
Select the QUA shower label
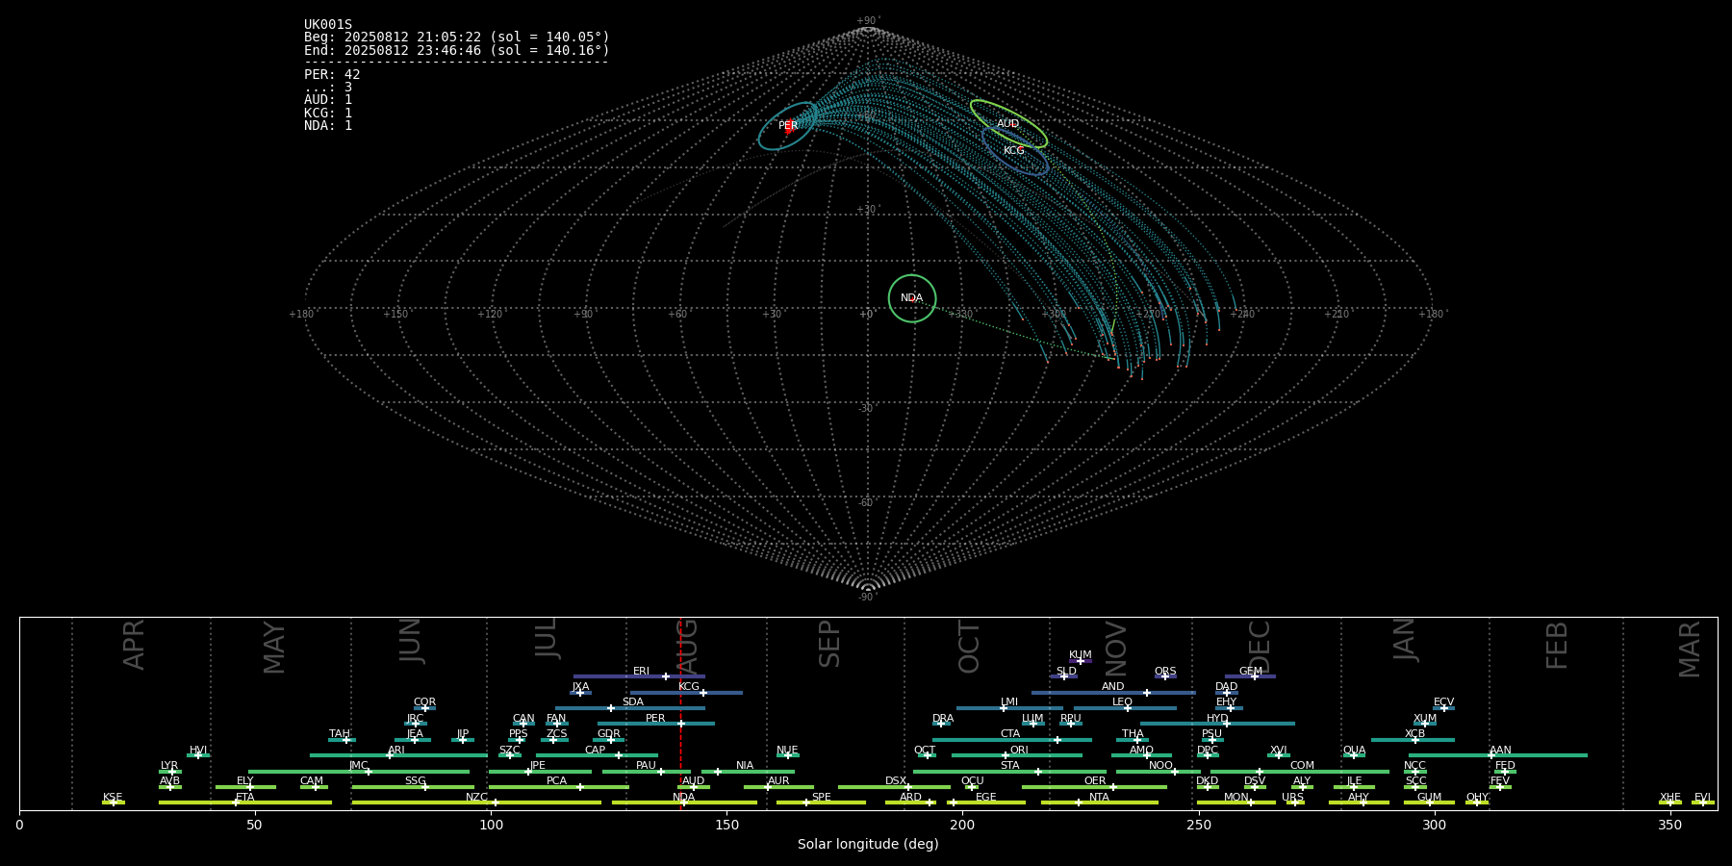(1355, 751)
